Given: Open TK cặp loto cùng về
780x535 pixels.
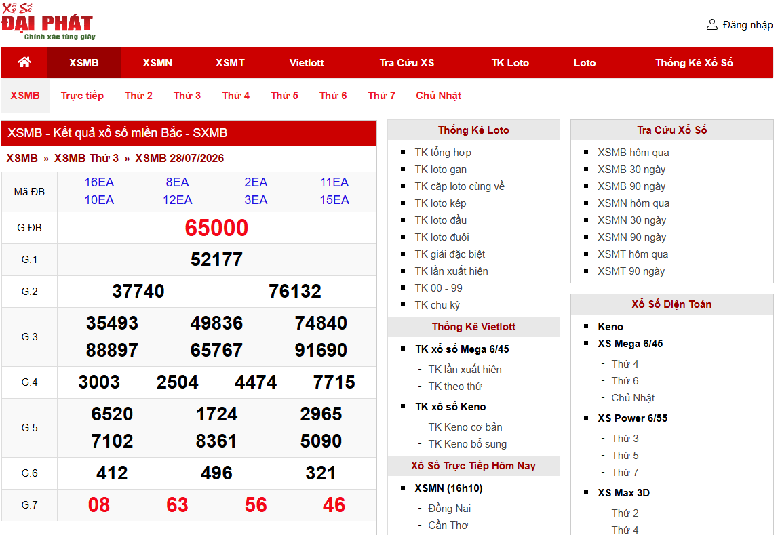Looking at the screenshot, I should pos(460,186).
